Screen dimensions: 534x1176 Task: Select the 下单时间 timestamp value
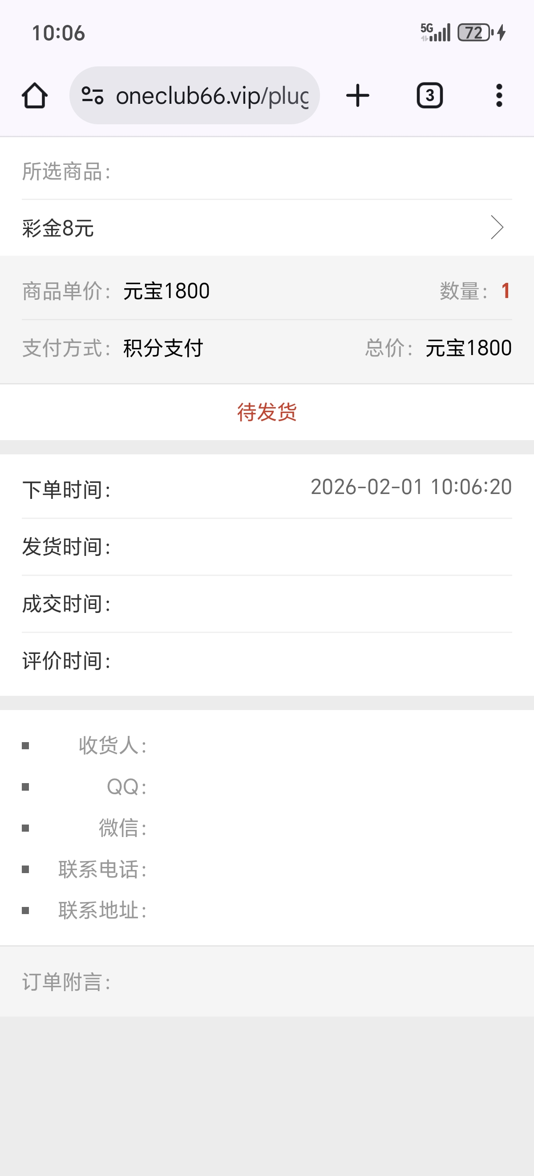(411, 486)
